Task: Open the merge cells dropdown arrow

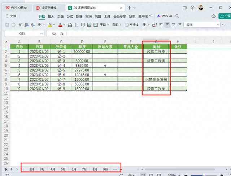Action: pyautogui.click(x=148, y=25)
